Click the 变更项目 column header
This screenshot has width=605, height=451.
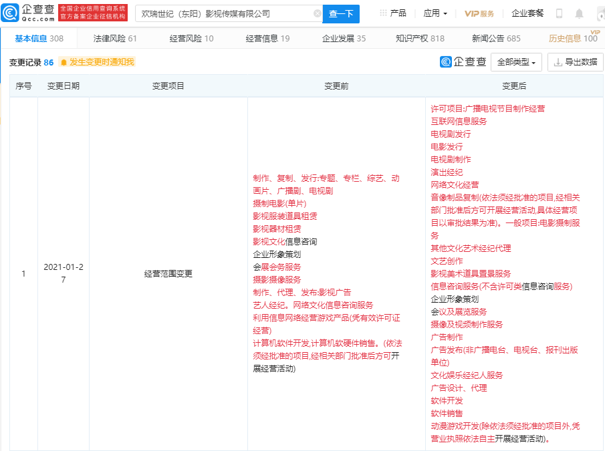[x=168, y=86]
